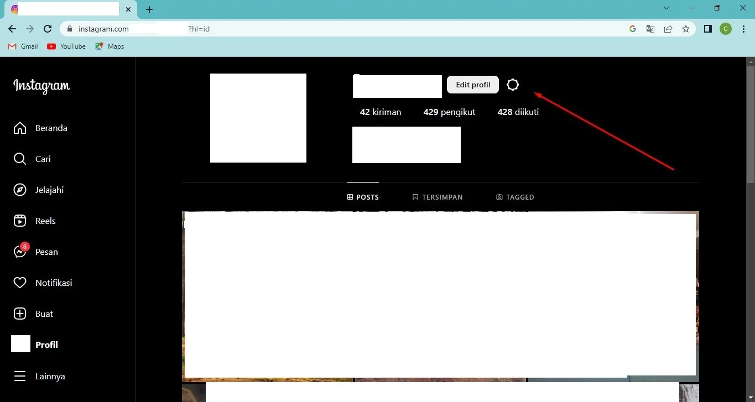755x402 pixels.
Task: View the 429 pengikut list
Action: pyautogui.click(x=449, y=112)
